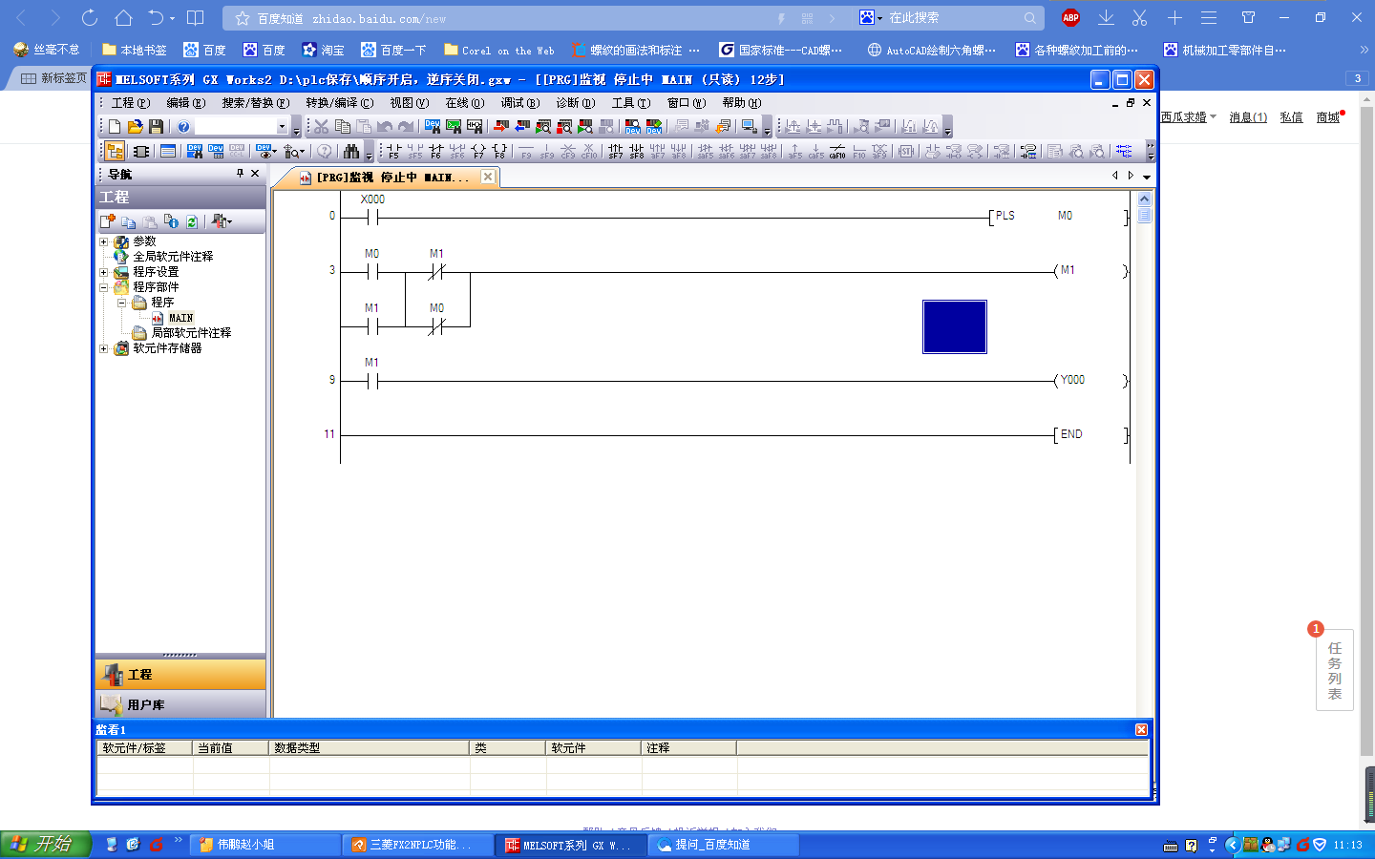Click the F7 coil insert icon
1375x859 pixels.
click(478, 151)
